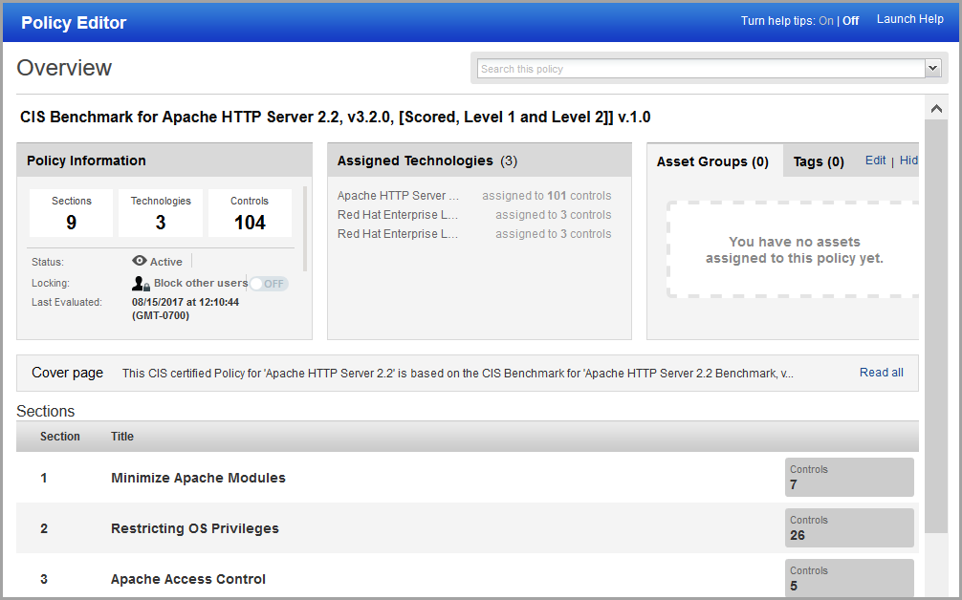The image size is (962, 600).
Task: Turn help tips On
Action: [x=826, y=21]
